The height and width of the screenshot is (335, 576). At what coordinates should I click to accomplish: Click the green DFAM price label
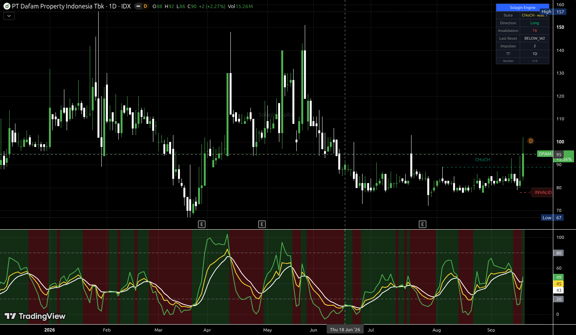545,154
